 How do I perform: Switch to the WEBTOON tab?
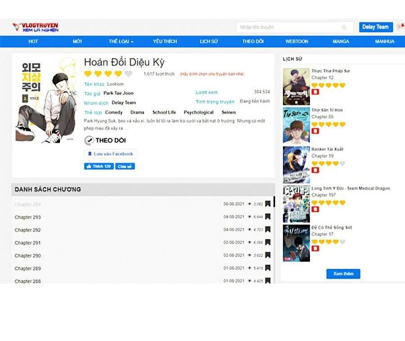(x=297, y=41)
